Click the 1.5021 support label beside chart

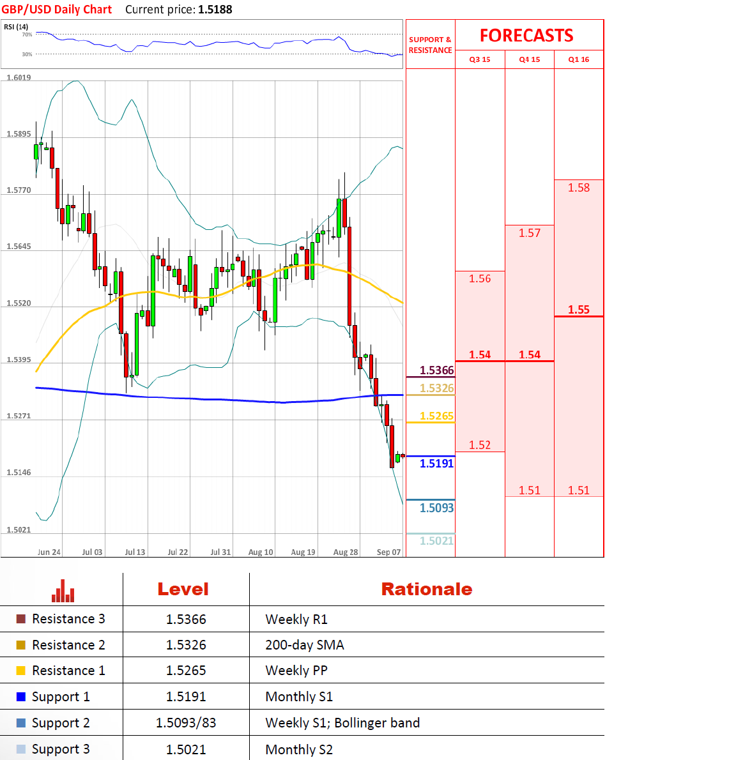coord(437,541)
